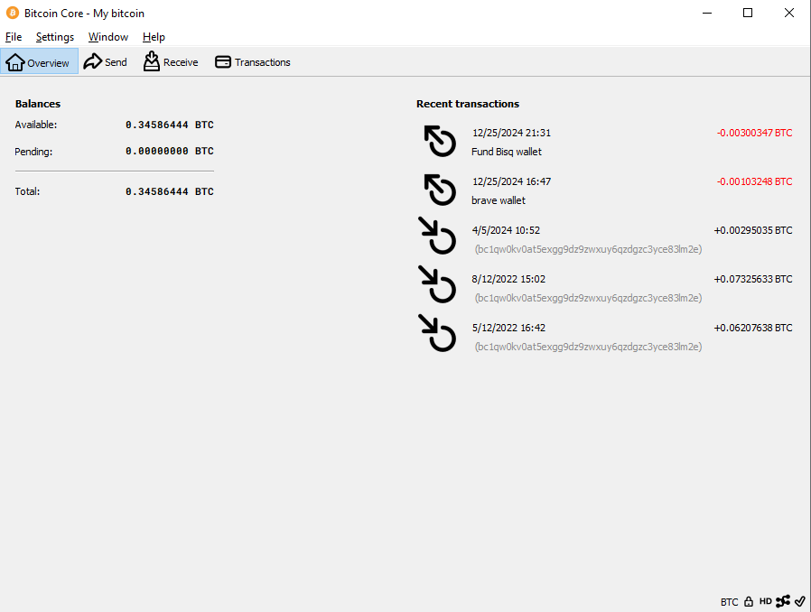Select the 'Fund Bisq wallet' transaction label
Screen dimensions: 811x612
coord(507,152)
